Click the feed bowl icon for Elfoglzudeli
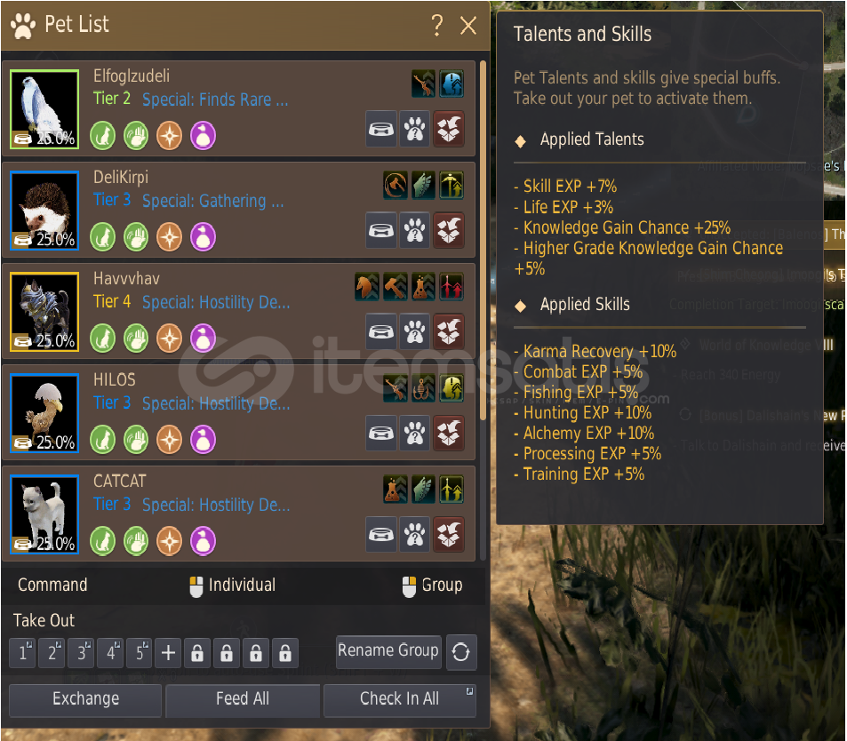Viewport: 847px width, 741px height. [x=381, y=129]
